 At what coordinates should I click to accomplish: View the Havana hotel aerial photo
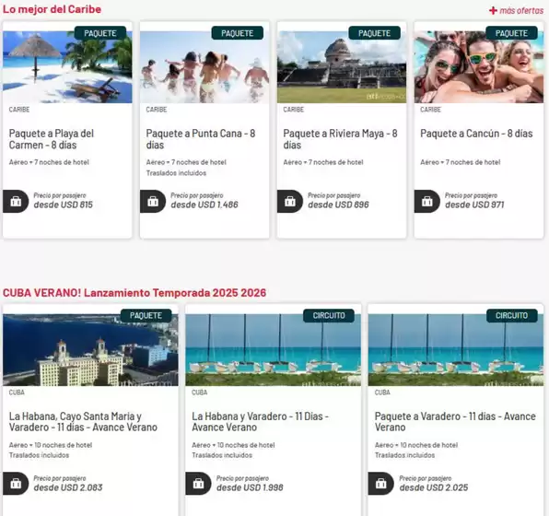coord(90,350)
